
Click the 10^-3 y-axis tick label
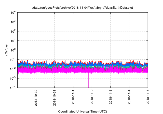(13, 78)
